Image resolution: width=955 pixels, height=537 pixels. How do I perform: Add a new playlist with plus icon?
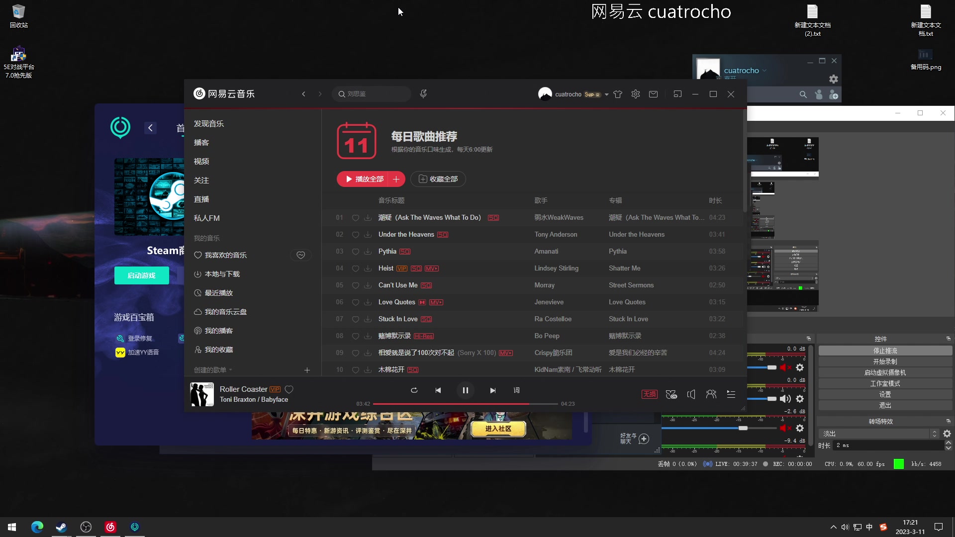coord(307,370)
